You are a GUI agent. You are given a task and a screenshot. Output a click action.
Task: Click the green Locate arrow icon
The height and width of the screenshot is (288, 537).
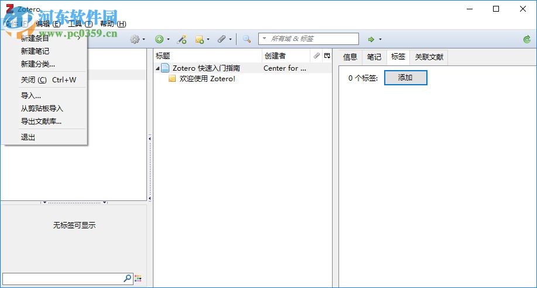click(371, 39)
